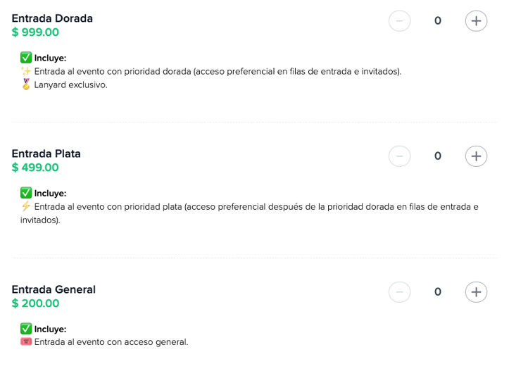Select the Entrada Dorada title
528x371 pixels.
click(x=52, y=18)
